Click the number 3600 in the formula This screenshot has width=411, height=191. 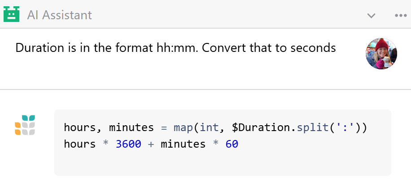click(x=129, y=144)
